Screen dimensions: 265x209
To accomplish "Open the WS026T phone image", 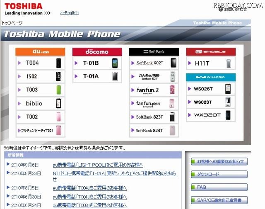I will tap(228, 89).
